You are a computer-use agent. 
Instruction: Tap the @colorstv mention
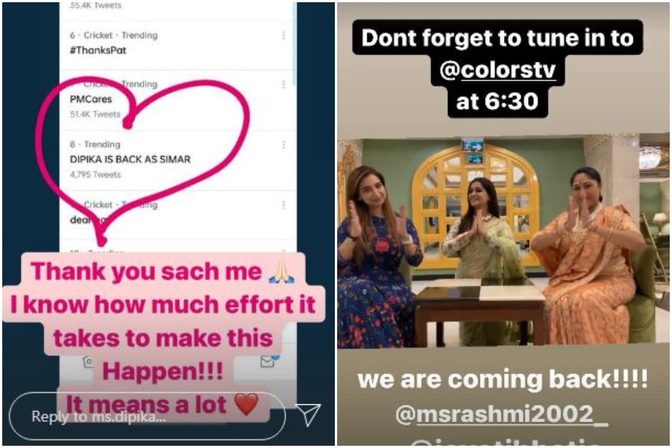click(x=506, y=72)
